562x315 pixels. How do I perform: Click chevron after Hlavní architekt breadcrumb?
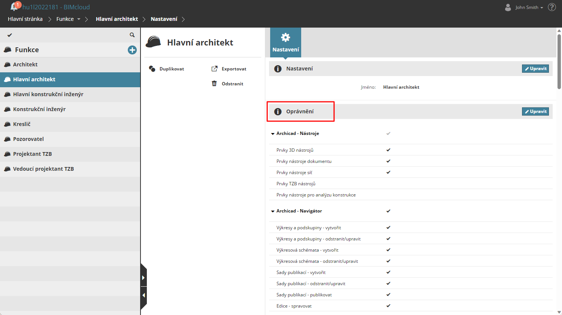(x=144, y=19)
